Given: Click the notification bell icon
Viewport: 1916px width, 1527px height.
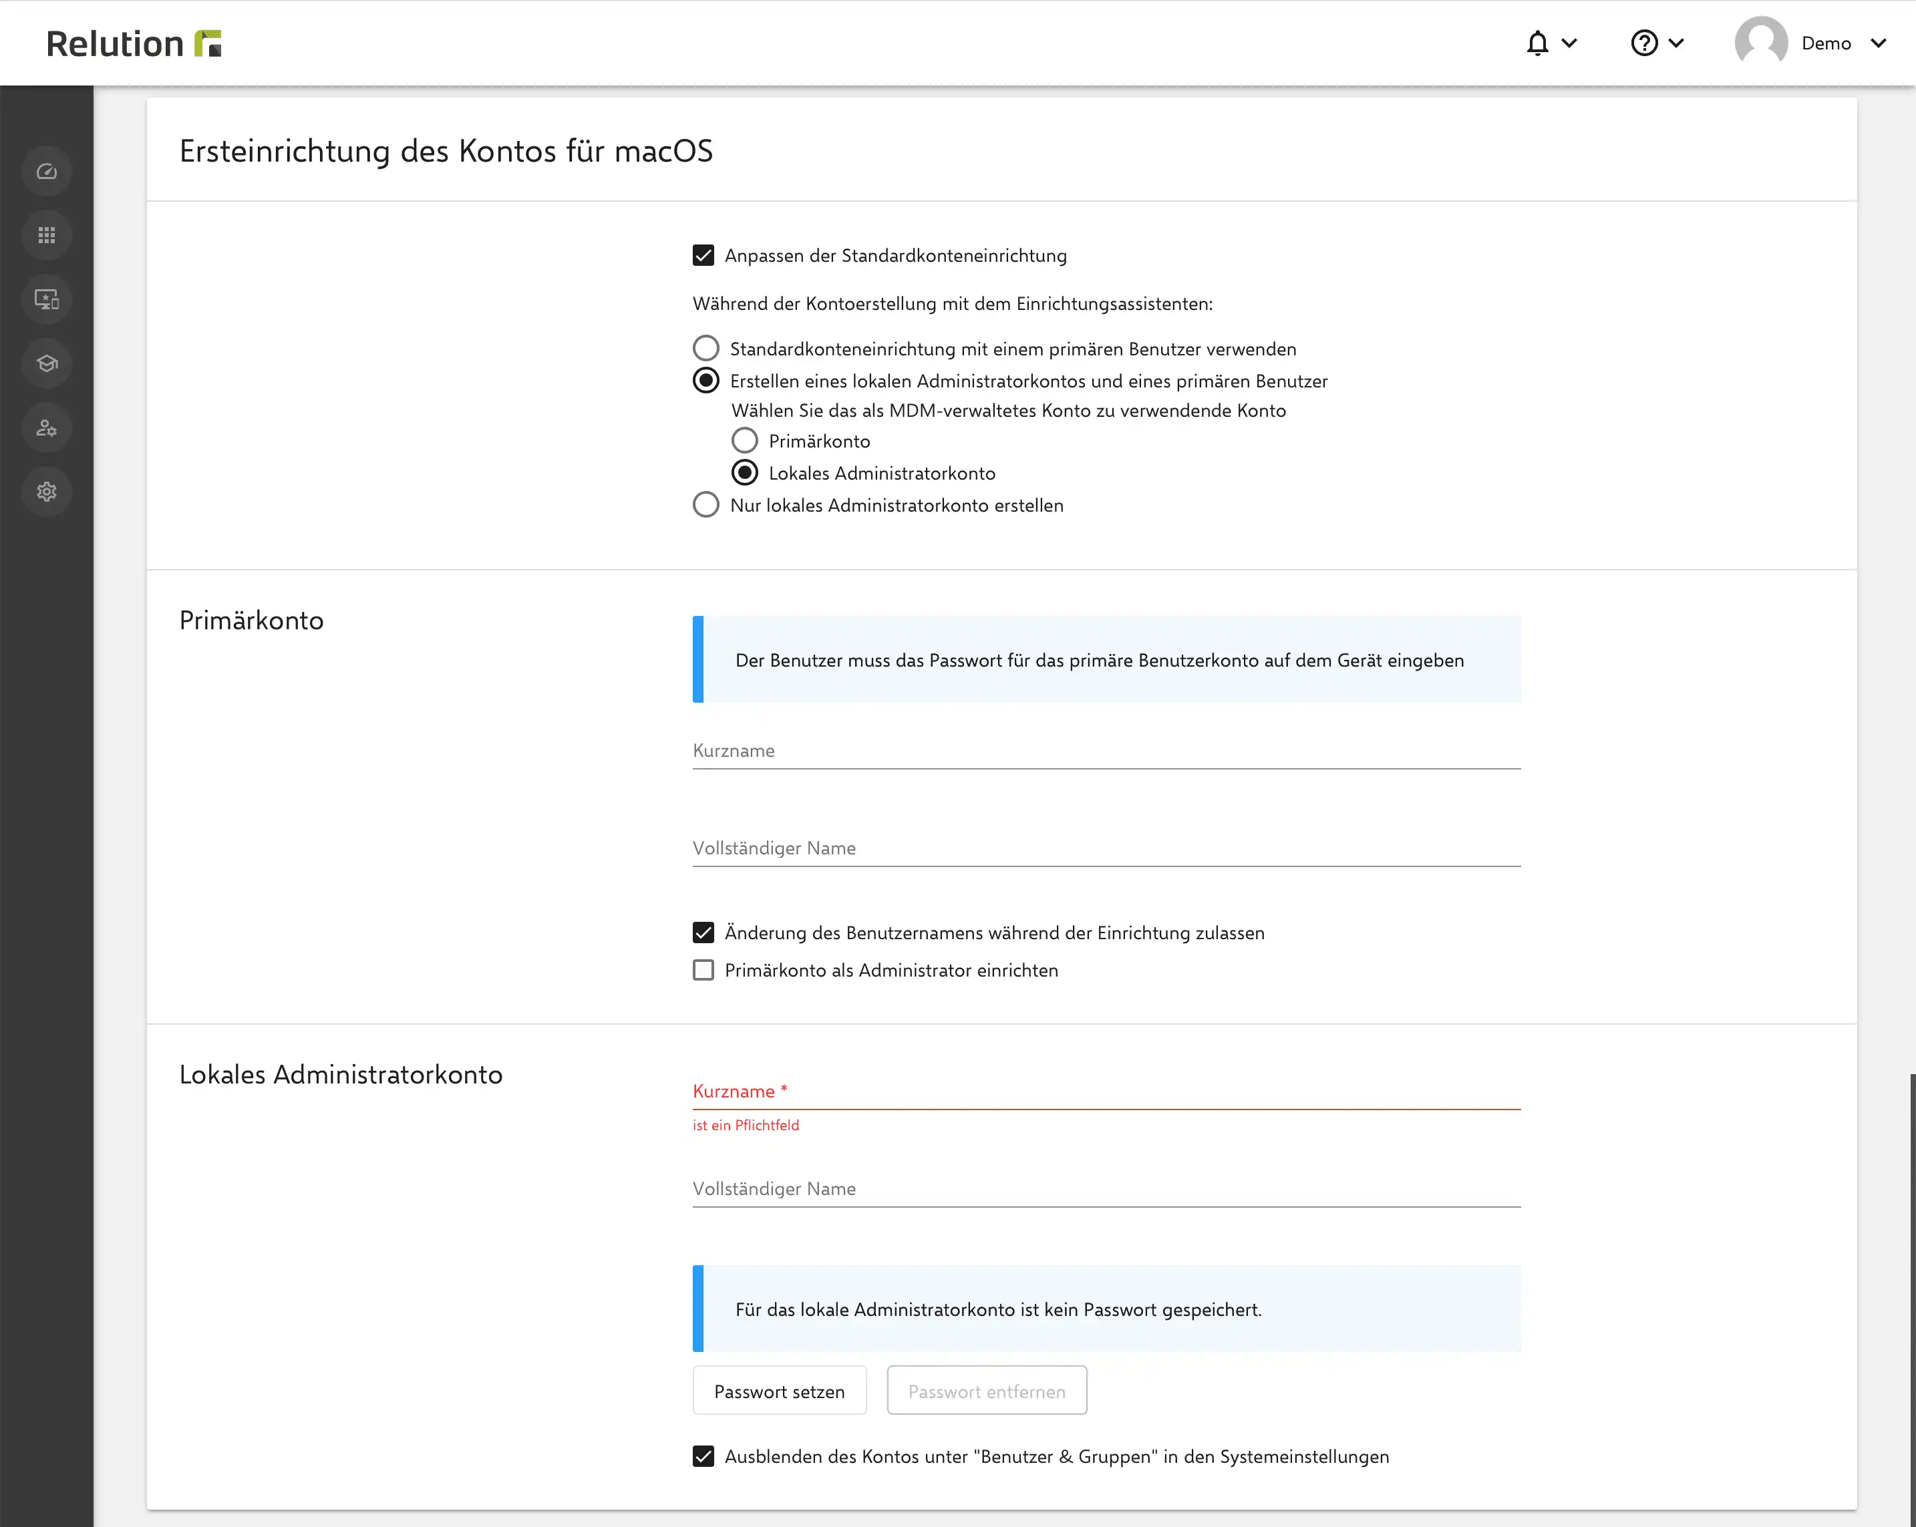Looking at the screenshot, I should (x=1537, y=43).
